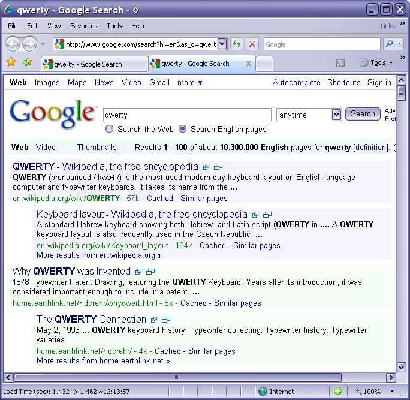Screen dimensions: 410x400
Task: Select the 'Search the Web' radio button
Action: [x=109, y=129]
